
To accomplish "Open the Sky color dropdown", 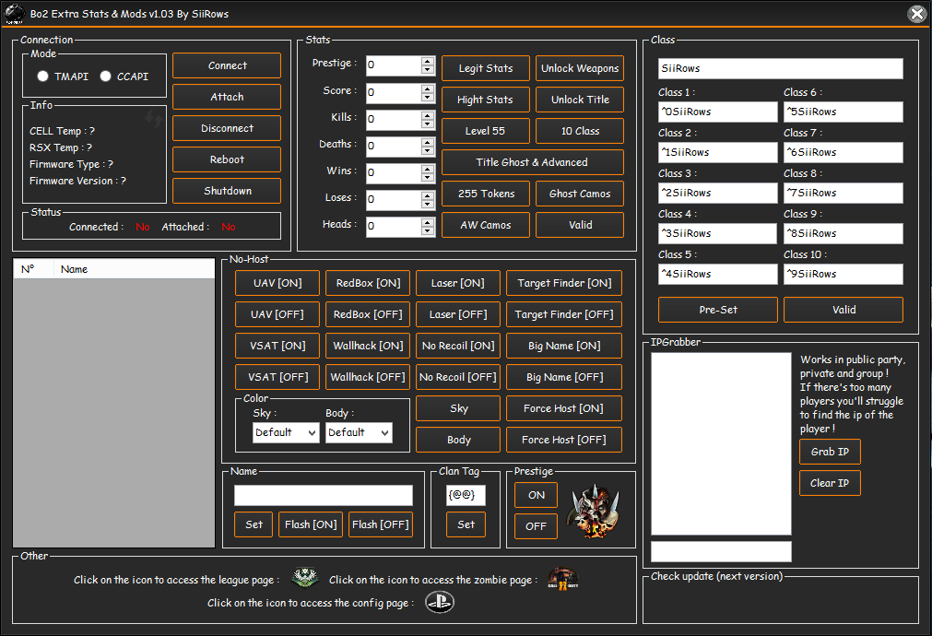I will point(286,432).
